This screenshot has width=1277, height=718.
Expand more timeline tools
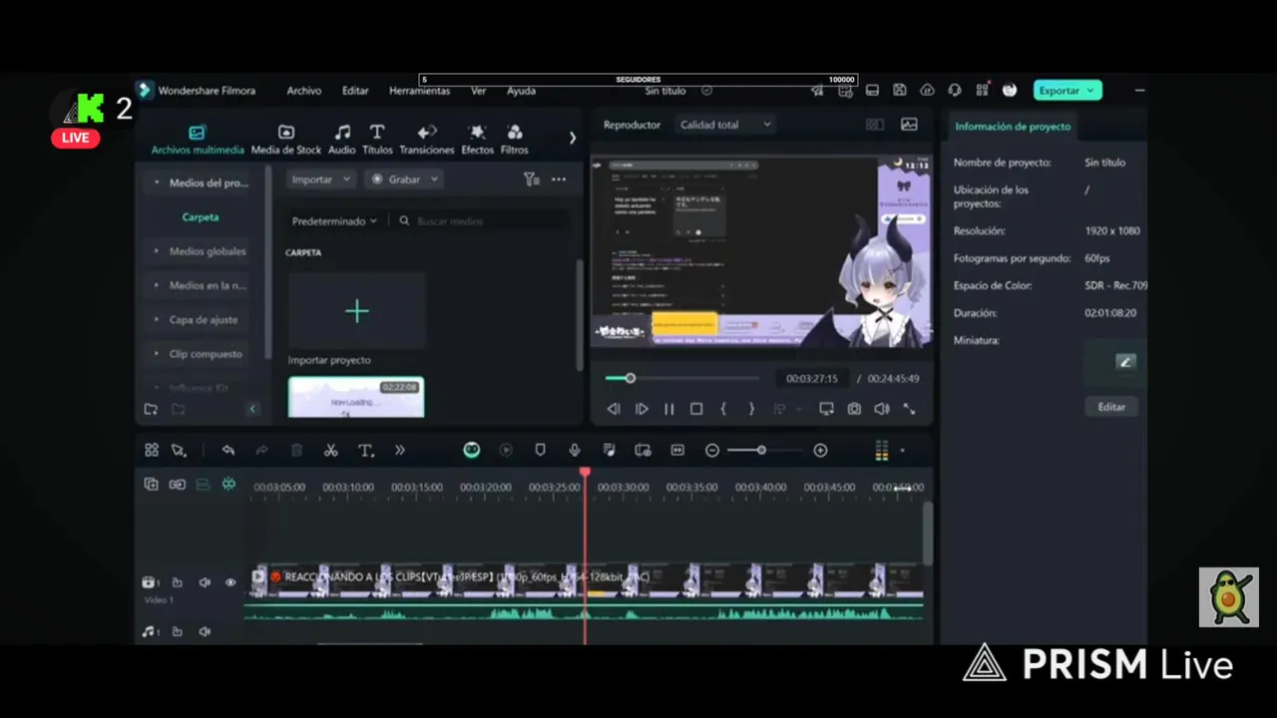coord(400,451)
